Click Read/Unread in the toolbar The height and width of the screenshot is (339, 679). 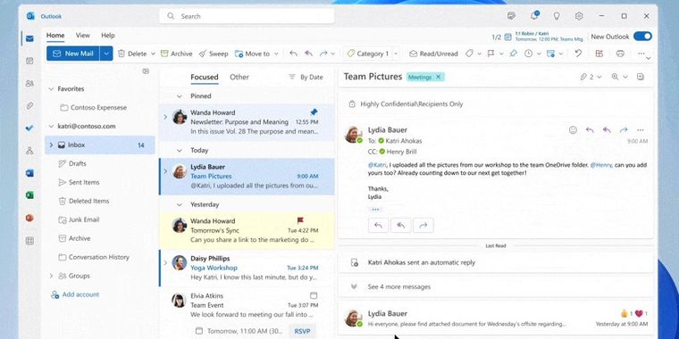(x=433, y=54)
